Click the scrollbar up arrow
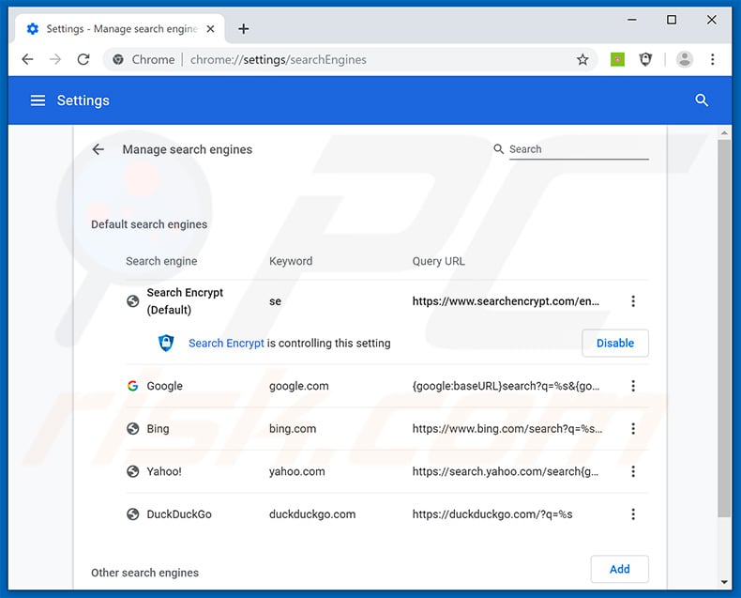Screen dimensions: 741x598 [x=723, y=133]
